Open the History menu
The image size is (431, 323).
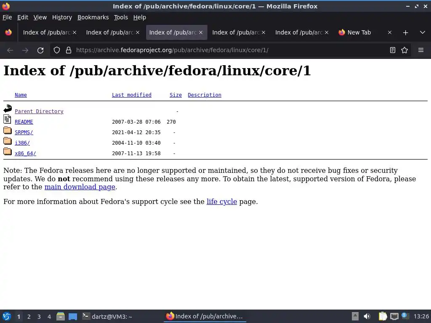[x=62, y=17]
